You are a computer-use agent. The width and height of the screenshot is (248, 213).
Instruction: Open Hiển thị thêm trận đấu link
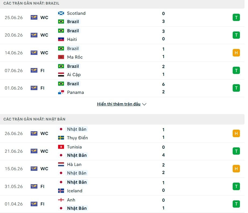coord(119,104)
